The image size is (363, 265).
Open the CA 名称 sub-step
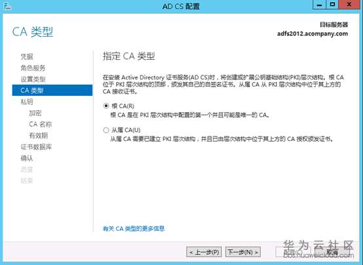[x=40, y=124]
